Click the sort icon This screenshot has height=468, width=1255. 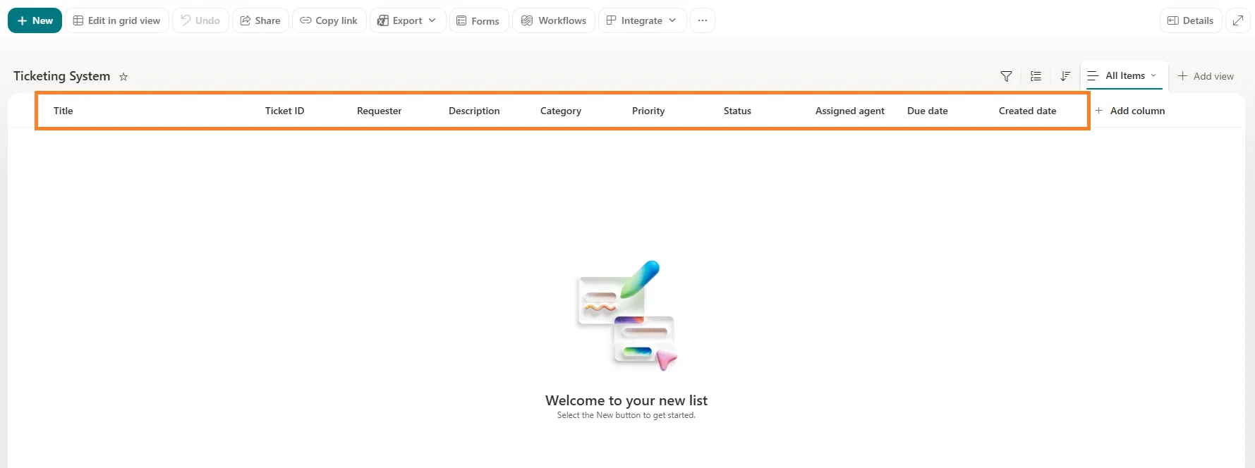coord(1065,76)
